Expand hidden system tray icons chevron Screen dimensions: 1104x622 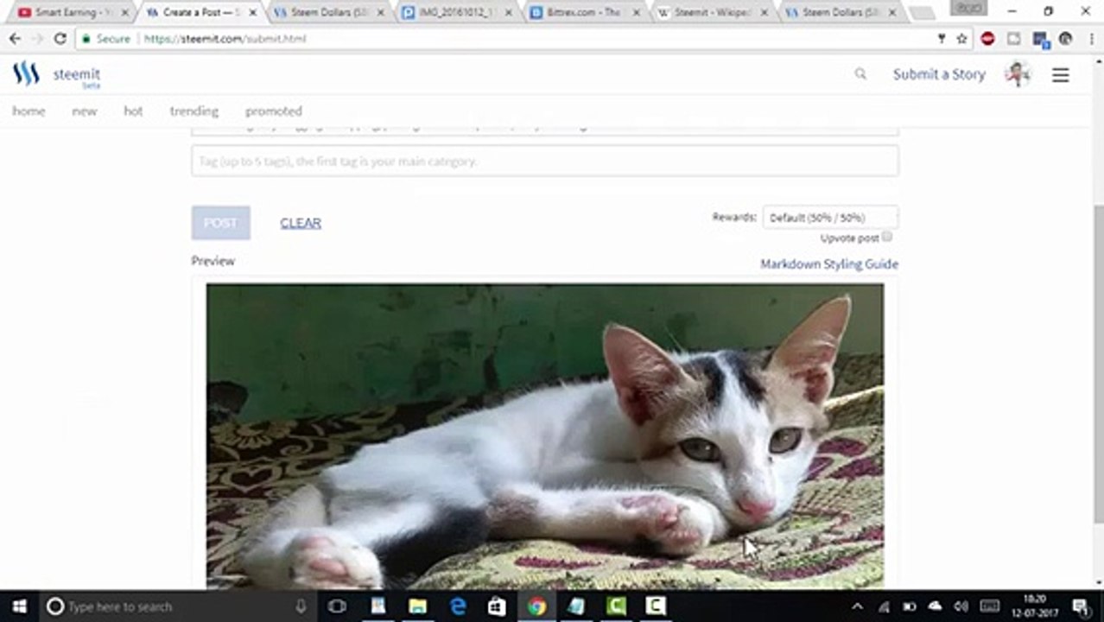click(x=857, y=606)
